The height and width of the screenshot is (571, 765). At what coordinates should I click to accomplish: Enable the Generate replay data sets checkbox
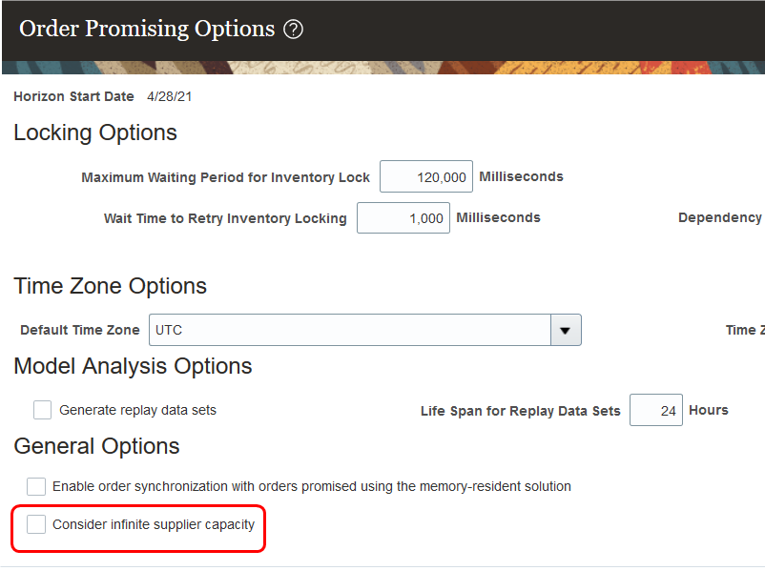click(42, 410)
